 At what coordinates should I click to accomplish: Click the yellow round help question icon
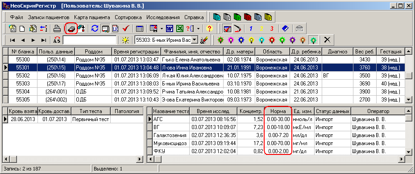coord(209,28)
